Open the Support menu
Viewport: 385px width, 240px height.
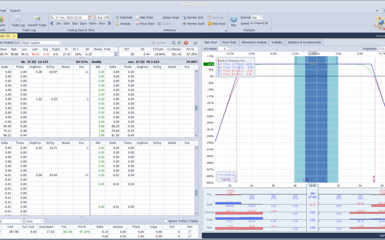pyautogui.click(x=15, y=11)
